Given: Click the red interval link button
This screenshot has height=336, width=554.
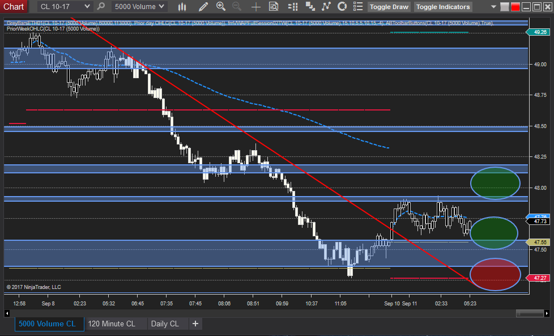Looking at the screenshot, I should pos(515,7).
